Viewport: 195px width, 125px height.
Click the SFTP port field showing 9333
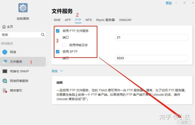click(x=151, y=58)
